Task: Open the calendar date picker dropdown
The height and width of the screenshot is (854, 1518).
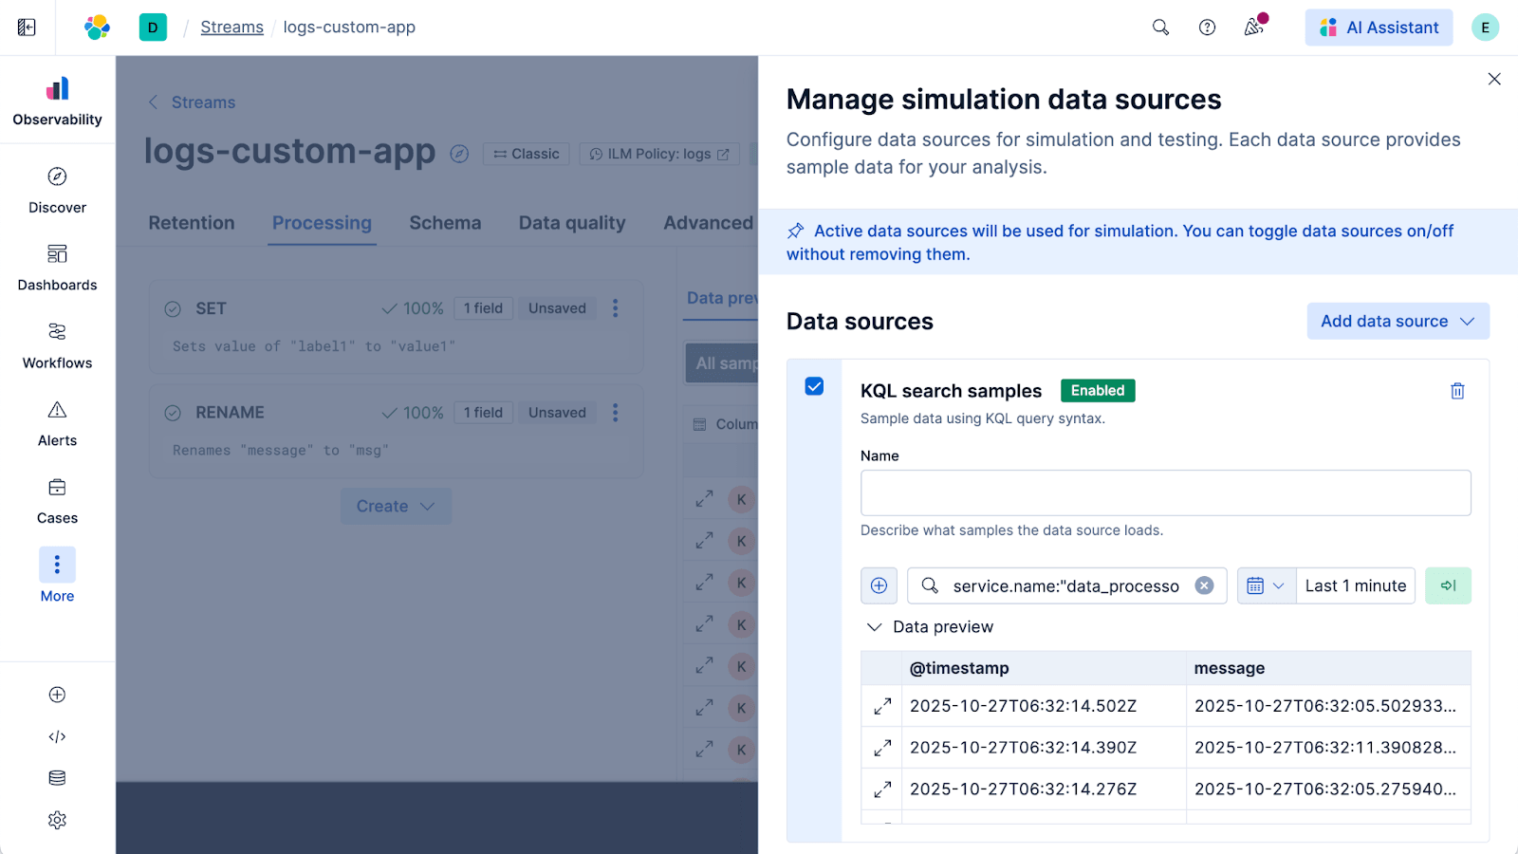Action: click(1266, 585)
